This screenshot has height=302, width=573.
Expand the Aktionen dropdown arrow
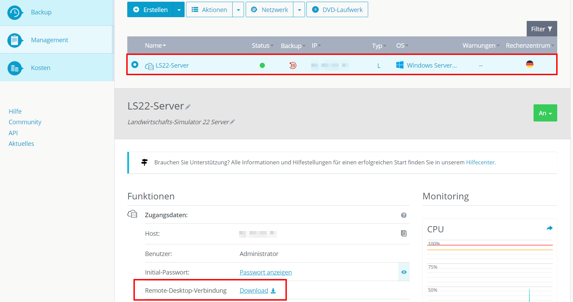coord(238,10)
